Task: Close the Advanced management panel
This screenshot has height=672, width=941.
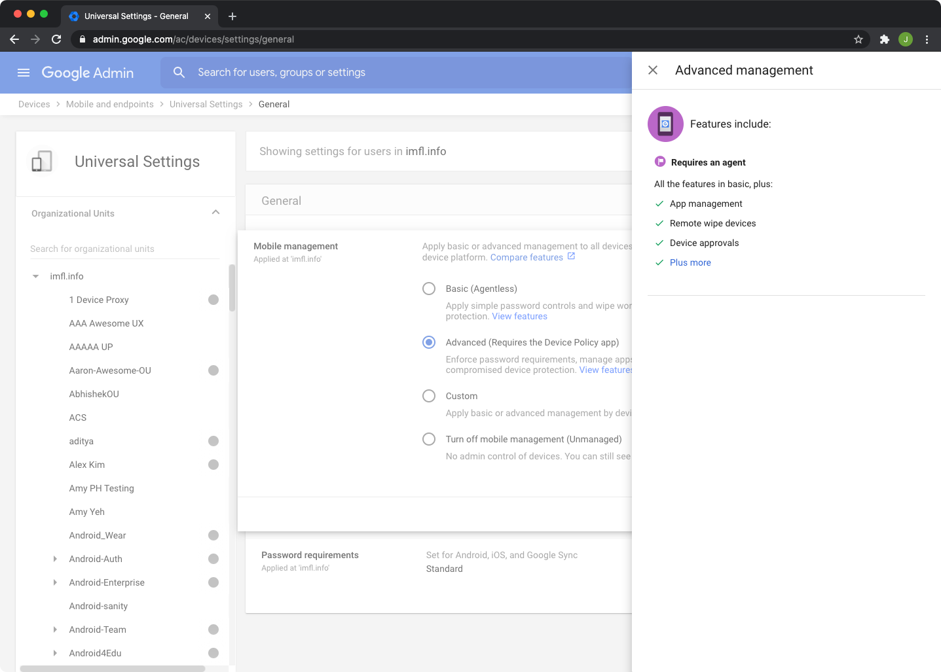Action: click(x=653, y=70)
